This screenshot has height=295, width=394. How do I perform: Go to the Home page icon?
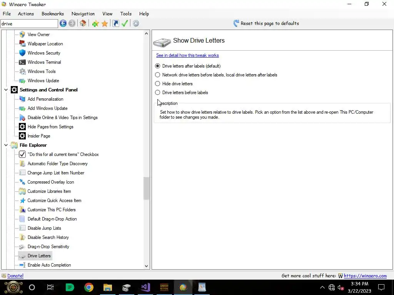83,23
